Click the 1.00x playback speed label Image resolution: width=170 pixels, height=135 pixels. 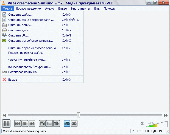137,131
